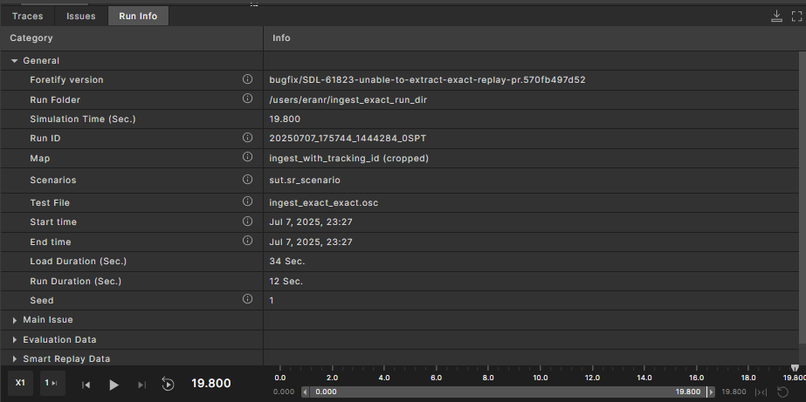This screenshot has height=402, width=806.
Task: Click the X1 playback speed button
Action: (x=20, y=383)
